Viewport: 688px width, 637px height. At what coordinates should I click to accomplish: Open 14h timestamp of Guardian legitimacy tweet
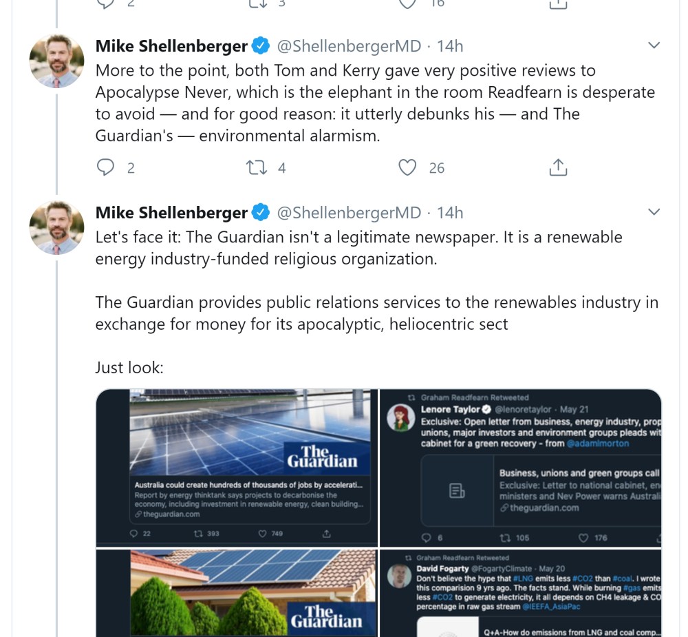pyautogui.click(x=450, y=213)
